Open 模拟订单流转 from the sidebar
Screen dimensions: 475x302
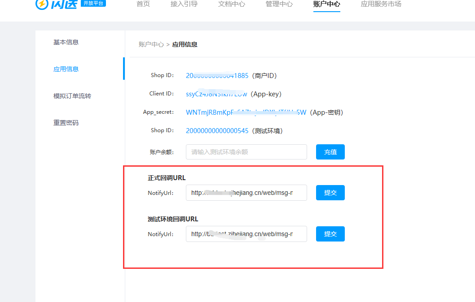72,96
